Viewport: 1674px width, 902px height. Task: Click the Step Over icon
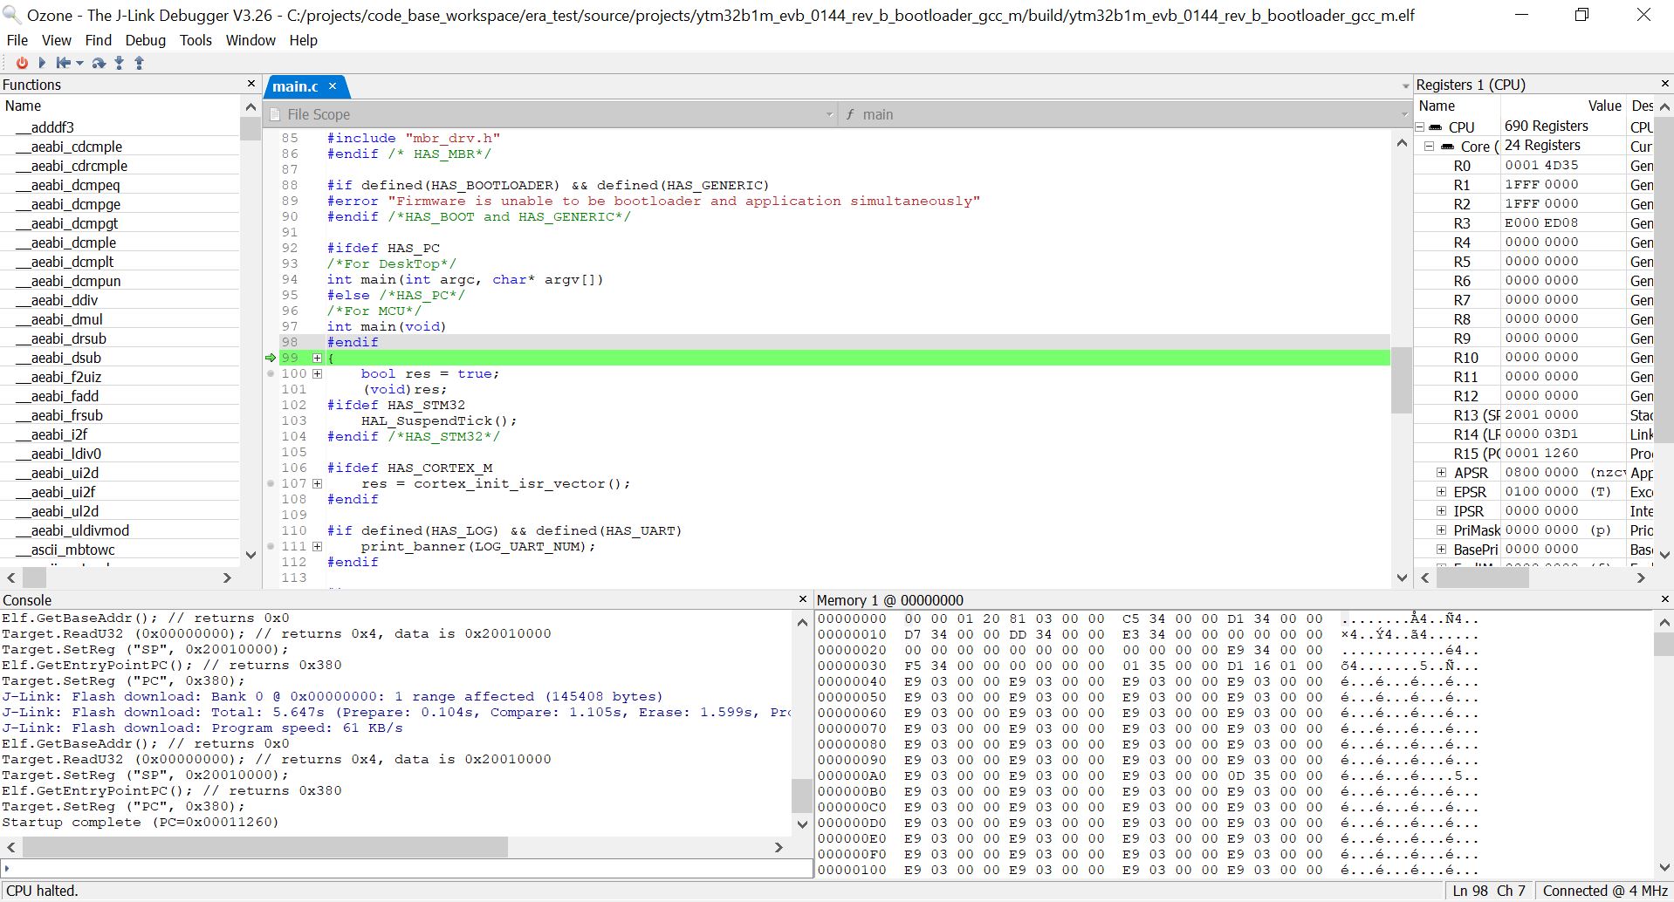99,63
